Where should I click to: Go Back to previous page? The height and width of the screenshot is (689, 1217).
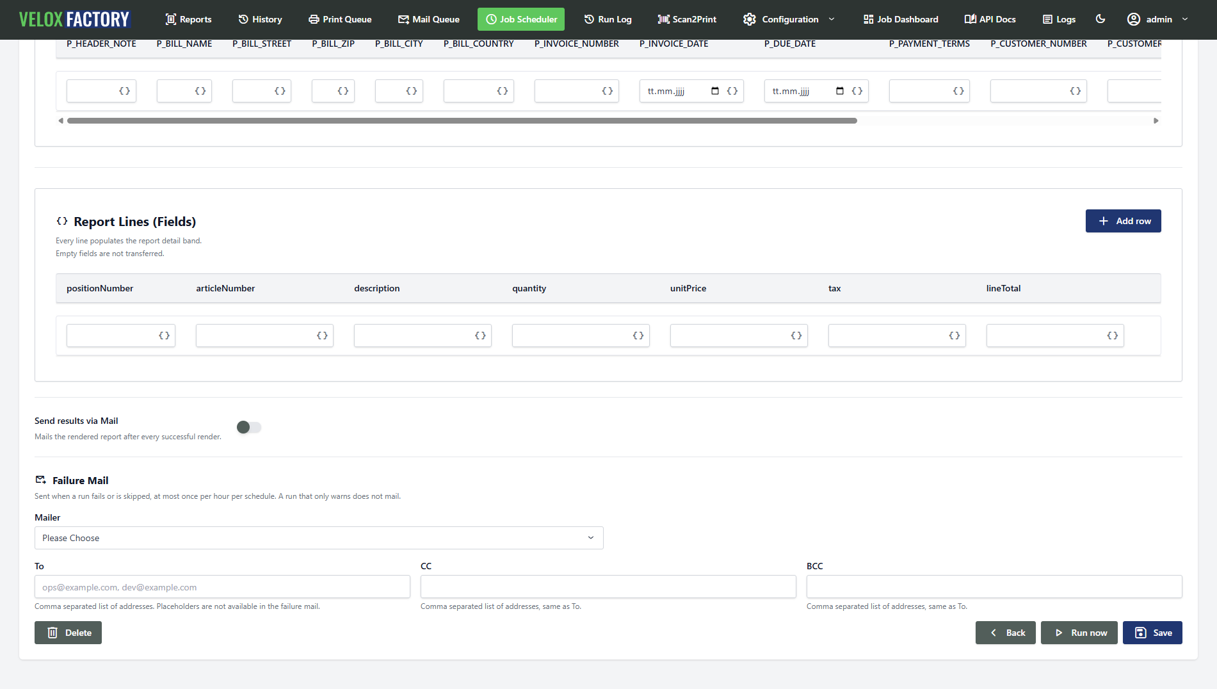pyautogui.click(x=1006, y=633)
